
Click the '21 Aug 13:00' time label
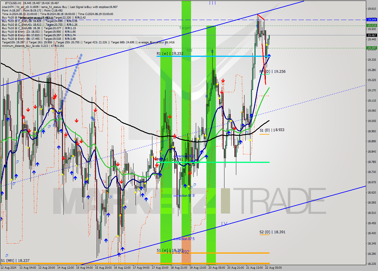pos(254,268)
